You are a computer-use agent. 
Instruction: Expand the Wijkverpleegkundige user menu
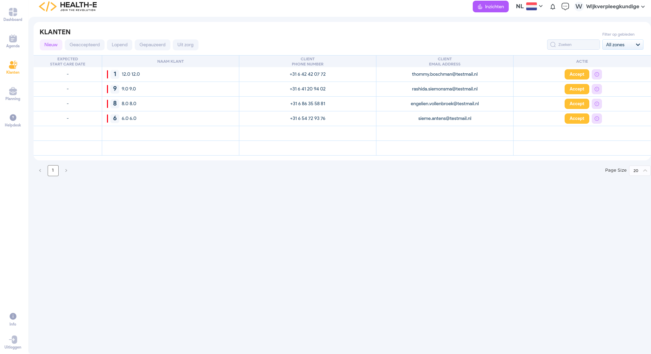click(x=610, y=7)
